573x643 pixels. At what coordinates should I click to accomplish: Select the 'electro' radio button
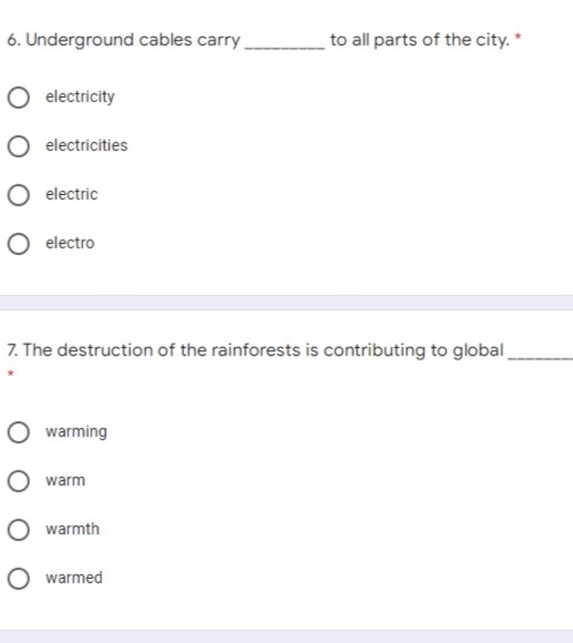pyautogui.click(x=18, y=244)
